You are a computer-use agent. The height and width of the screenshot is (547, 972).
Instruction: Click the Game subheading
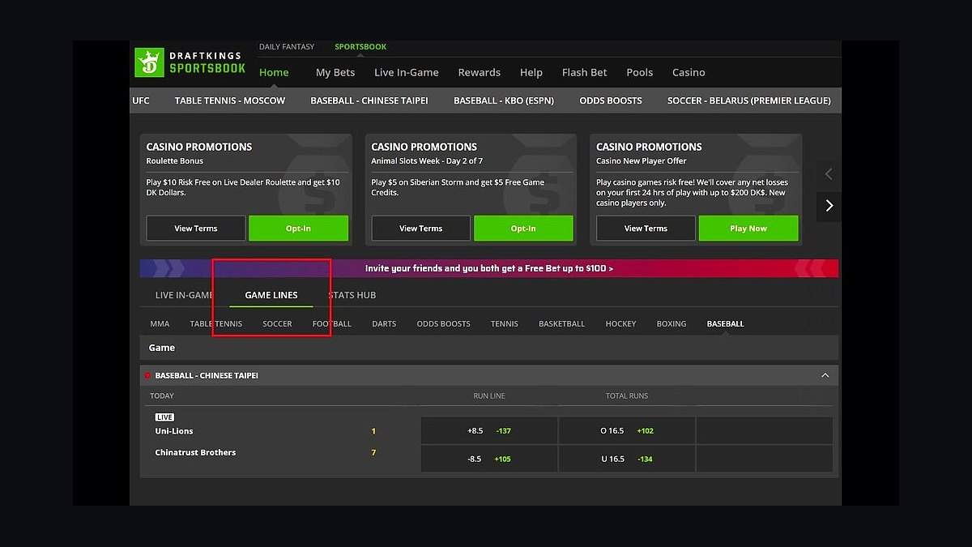(162, 348)
